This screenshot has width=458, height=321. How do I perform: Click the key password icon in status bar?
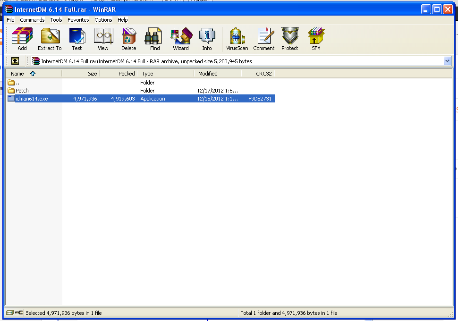pos(19,313)
